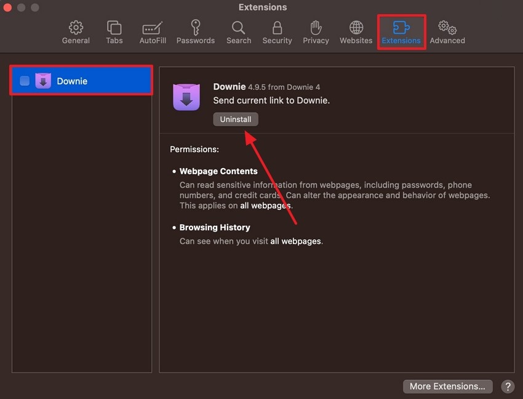Click the 'Browsing History' permission heading

[215, 227]
